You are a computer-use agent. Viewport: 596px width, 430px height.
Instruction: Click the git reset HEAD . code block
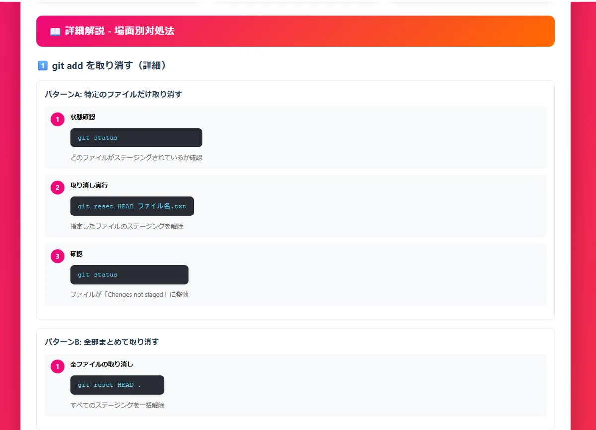pyautogui.click(x=117, y=385)
